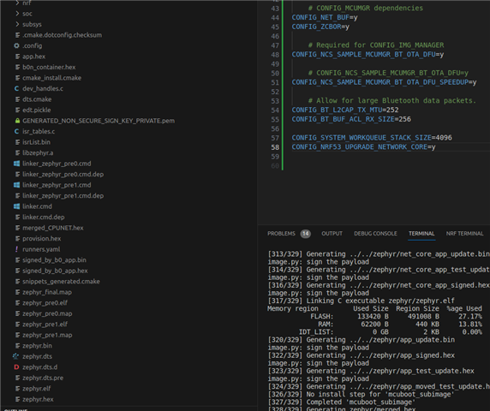
Task: Click the file icon of zephyr.hex
Action: (17, 399)
